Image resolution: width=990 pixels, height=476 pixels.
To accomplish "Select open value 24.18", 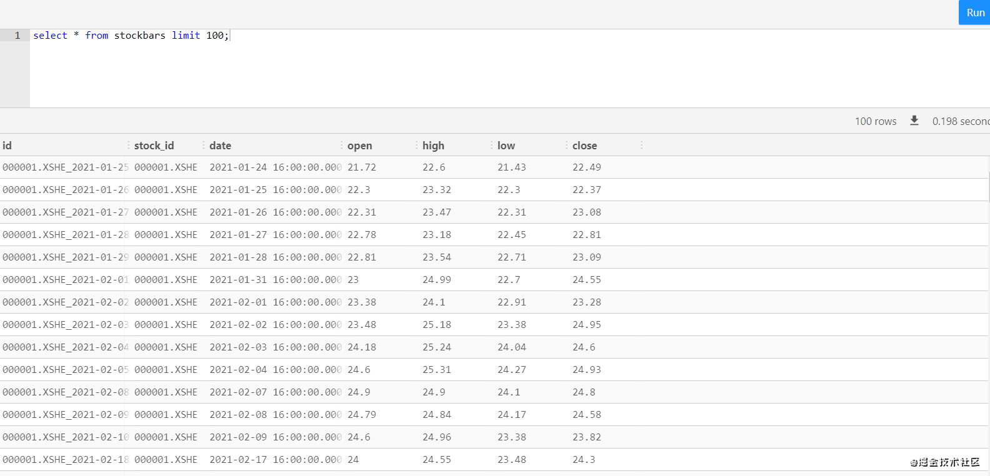I will coord(362,347).
